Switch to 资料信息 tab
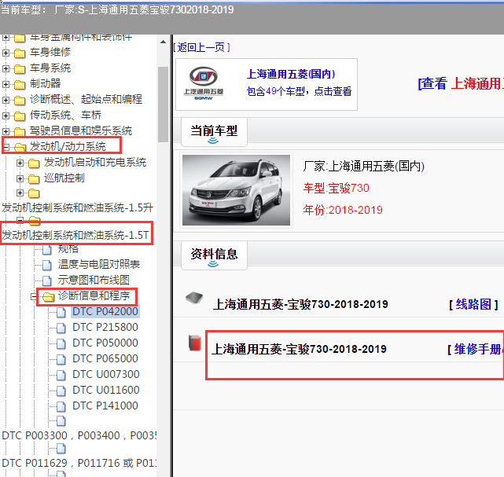Viewport: 504px width, 477px height. [214, 255]
